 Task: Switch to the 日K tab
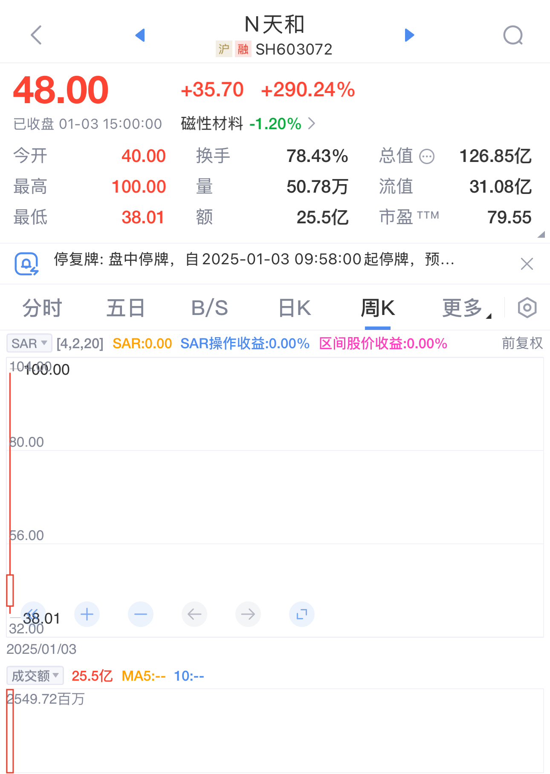295,308
